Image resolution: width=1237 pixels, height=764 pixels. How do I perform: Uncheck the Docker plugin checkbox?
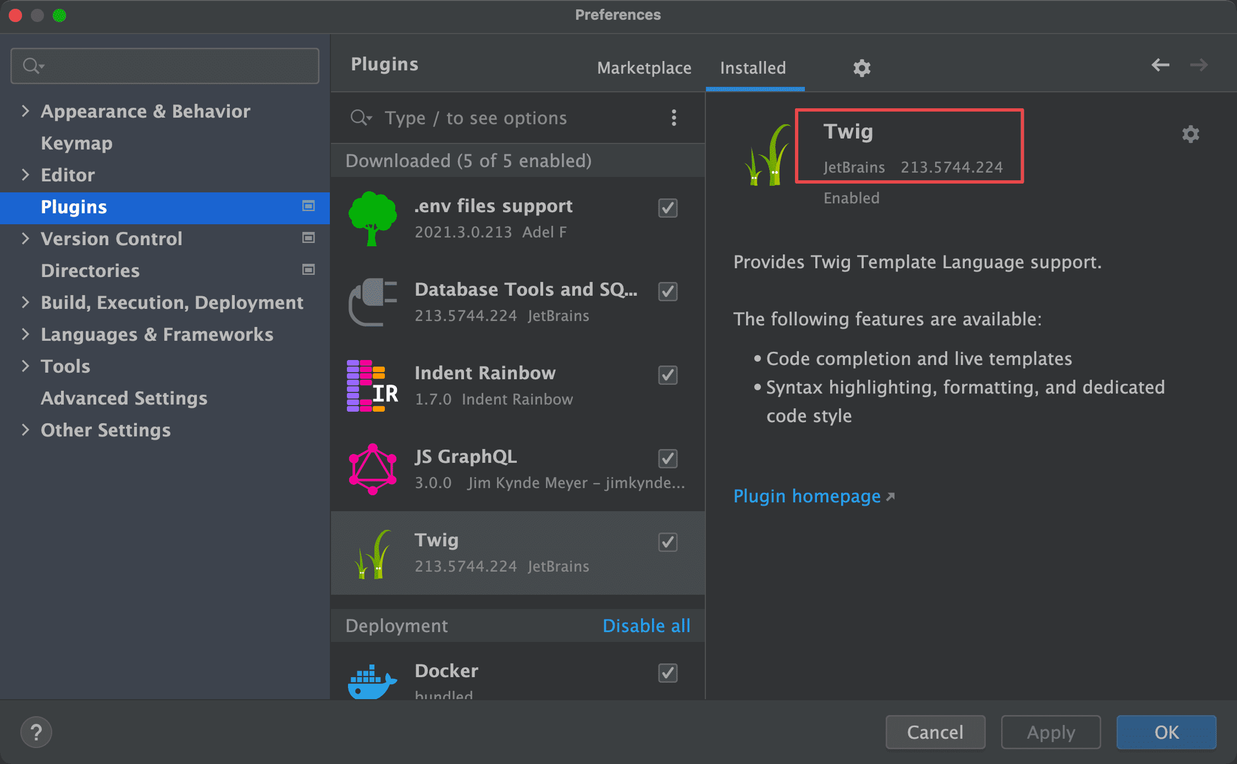pos(667,673)
